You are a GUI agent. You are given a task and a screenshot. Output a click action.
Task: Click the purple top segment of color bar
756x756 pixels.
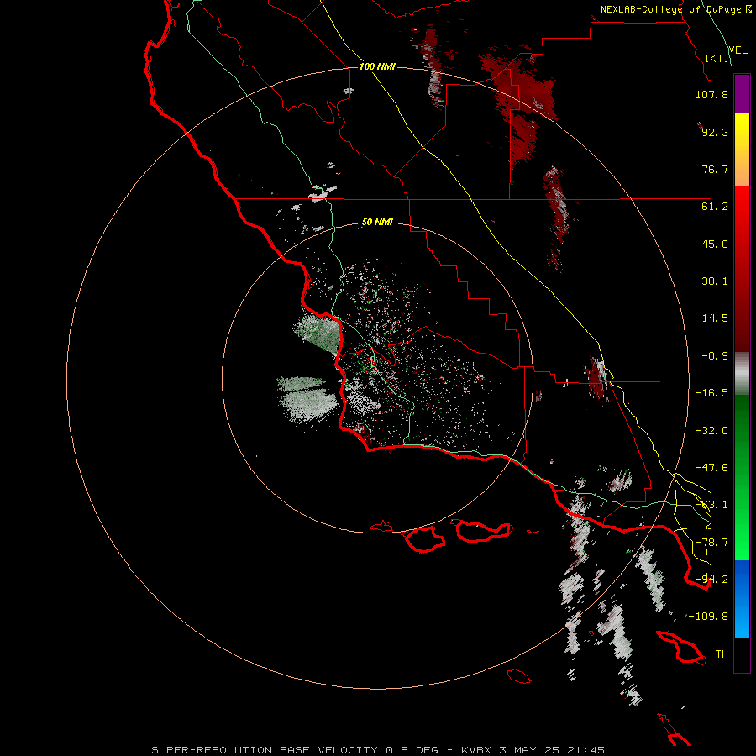742,93
